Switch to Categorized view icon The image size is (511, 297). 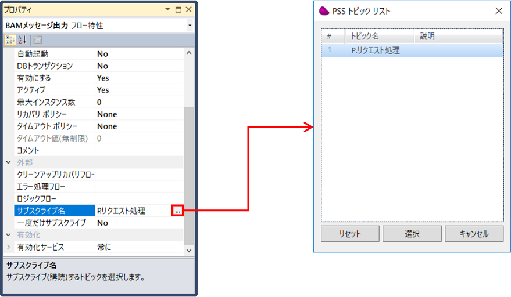point(10,40)
